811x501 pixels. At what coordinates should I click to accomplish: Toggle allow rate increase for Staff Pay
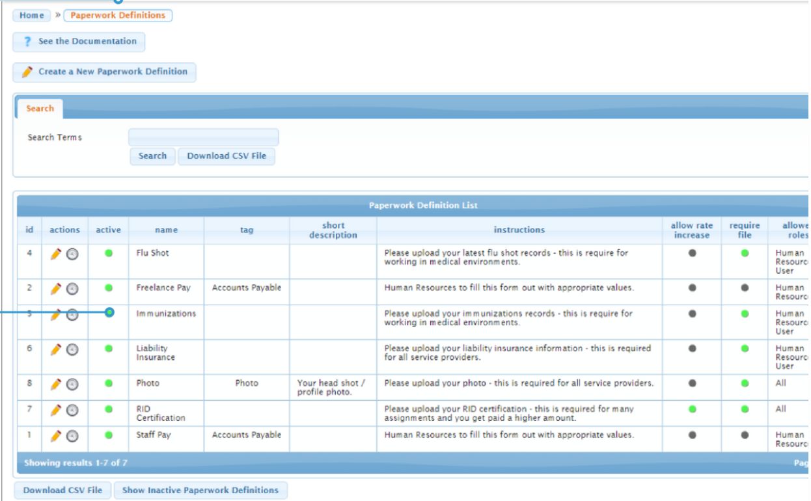coord(692,435)
